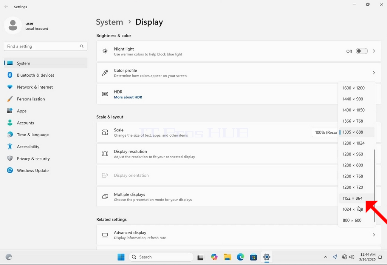
Task: Open Accessibility settings
Action: click(x=46, y=147)
